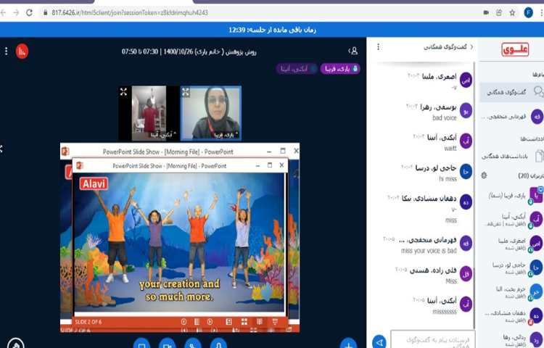Image resolution: width=544 pixels, height=348 pixels.
Task: Toggle the webcam share button in the bottom bar
Action: point(168,344)
